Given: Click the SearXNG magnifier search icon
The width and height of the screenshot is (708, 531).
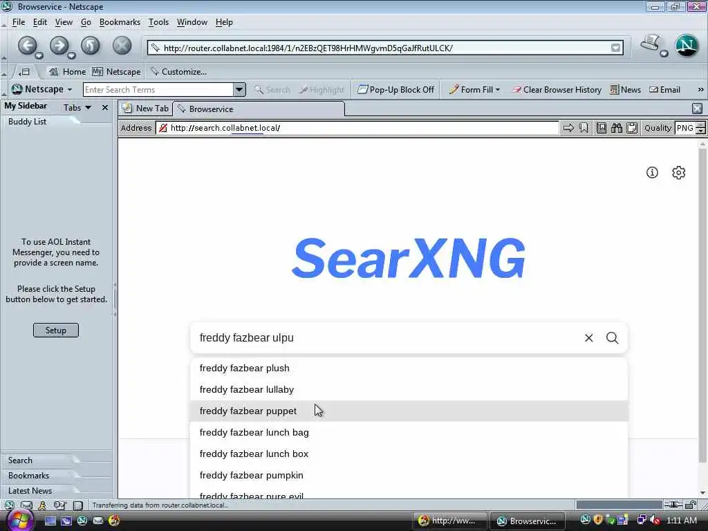Looking at the screenshot, I should (613, 337).
